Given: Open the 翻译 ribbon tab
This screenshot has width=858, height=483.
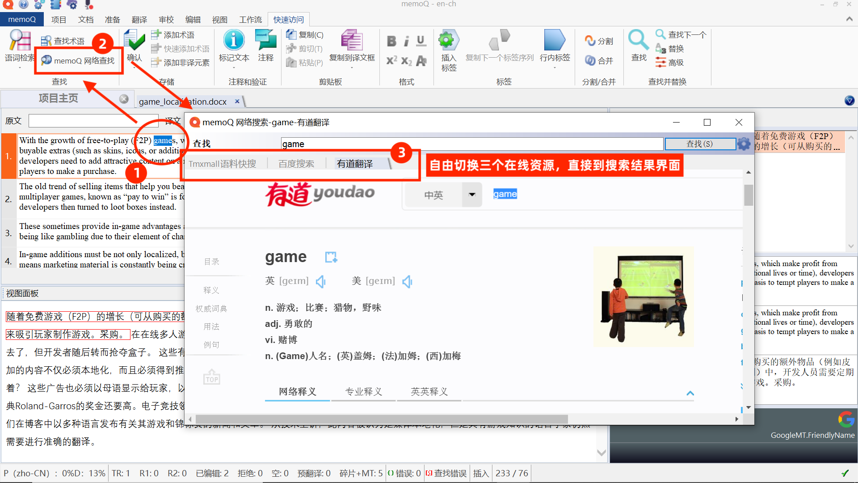Looking at the screenshot, I should click(139, 20).
